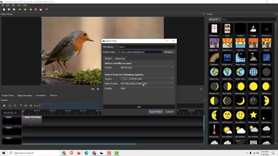Click the Fullscreen toolbar icon
Viewport: 278px width, 156px height.
click(x=40, y=10)
